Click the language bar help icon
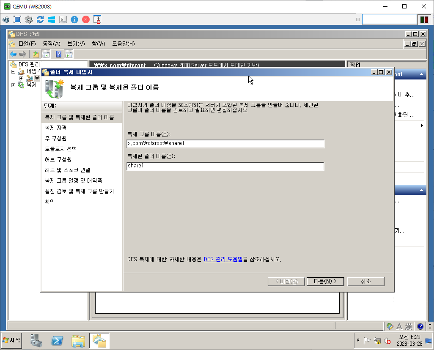This screenshot has height=350, width=434. point(420,326)
